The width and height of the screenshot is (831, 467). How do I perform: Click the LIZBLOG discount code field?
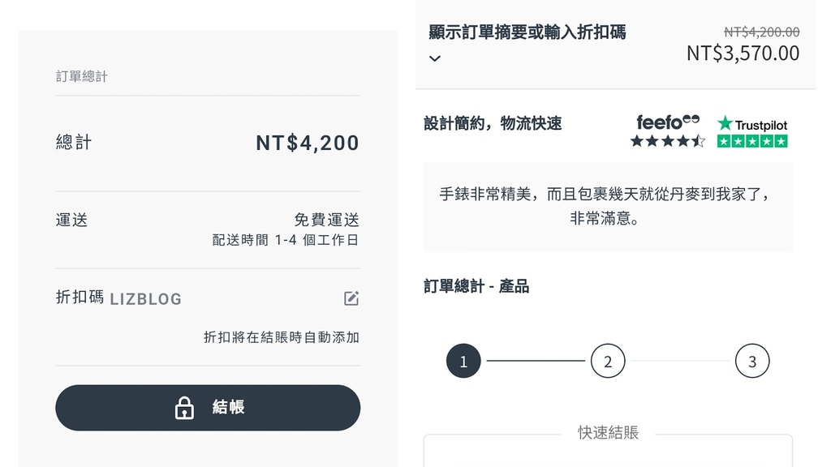tap(146, 299)
